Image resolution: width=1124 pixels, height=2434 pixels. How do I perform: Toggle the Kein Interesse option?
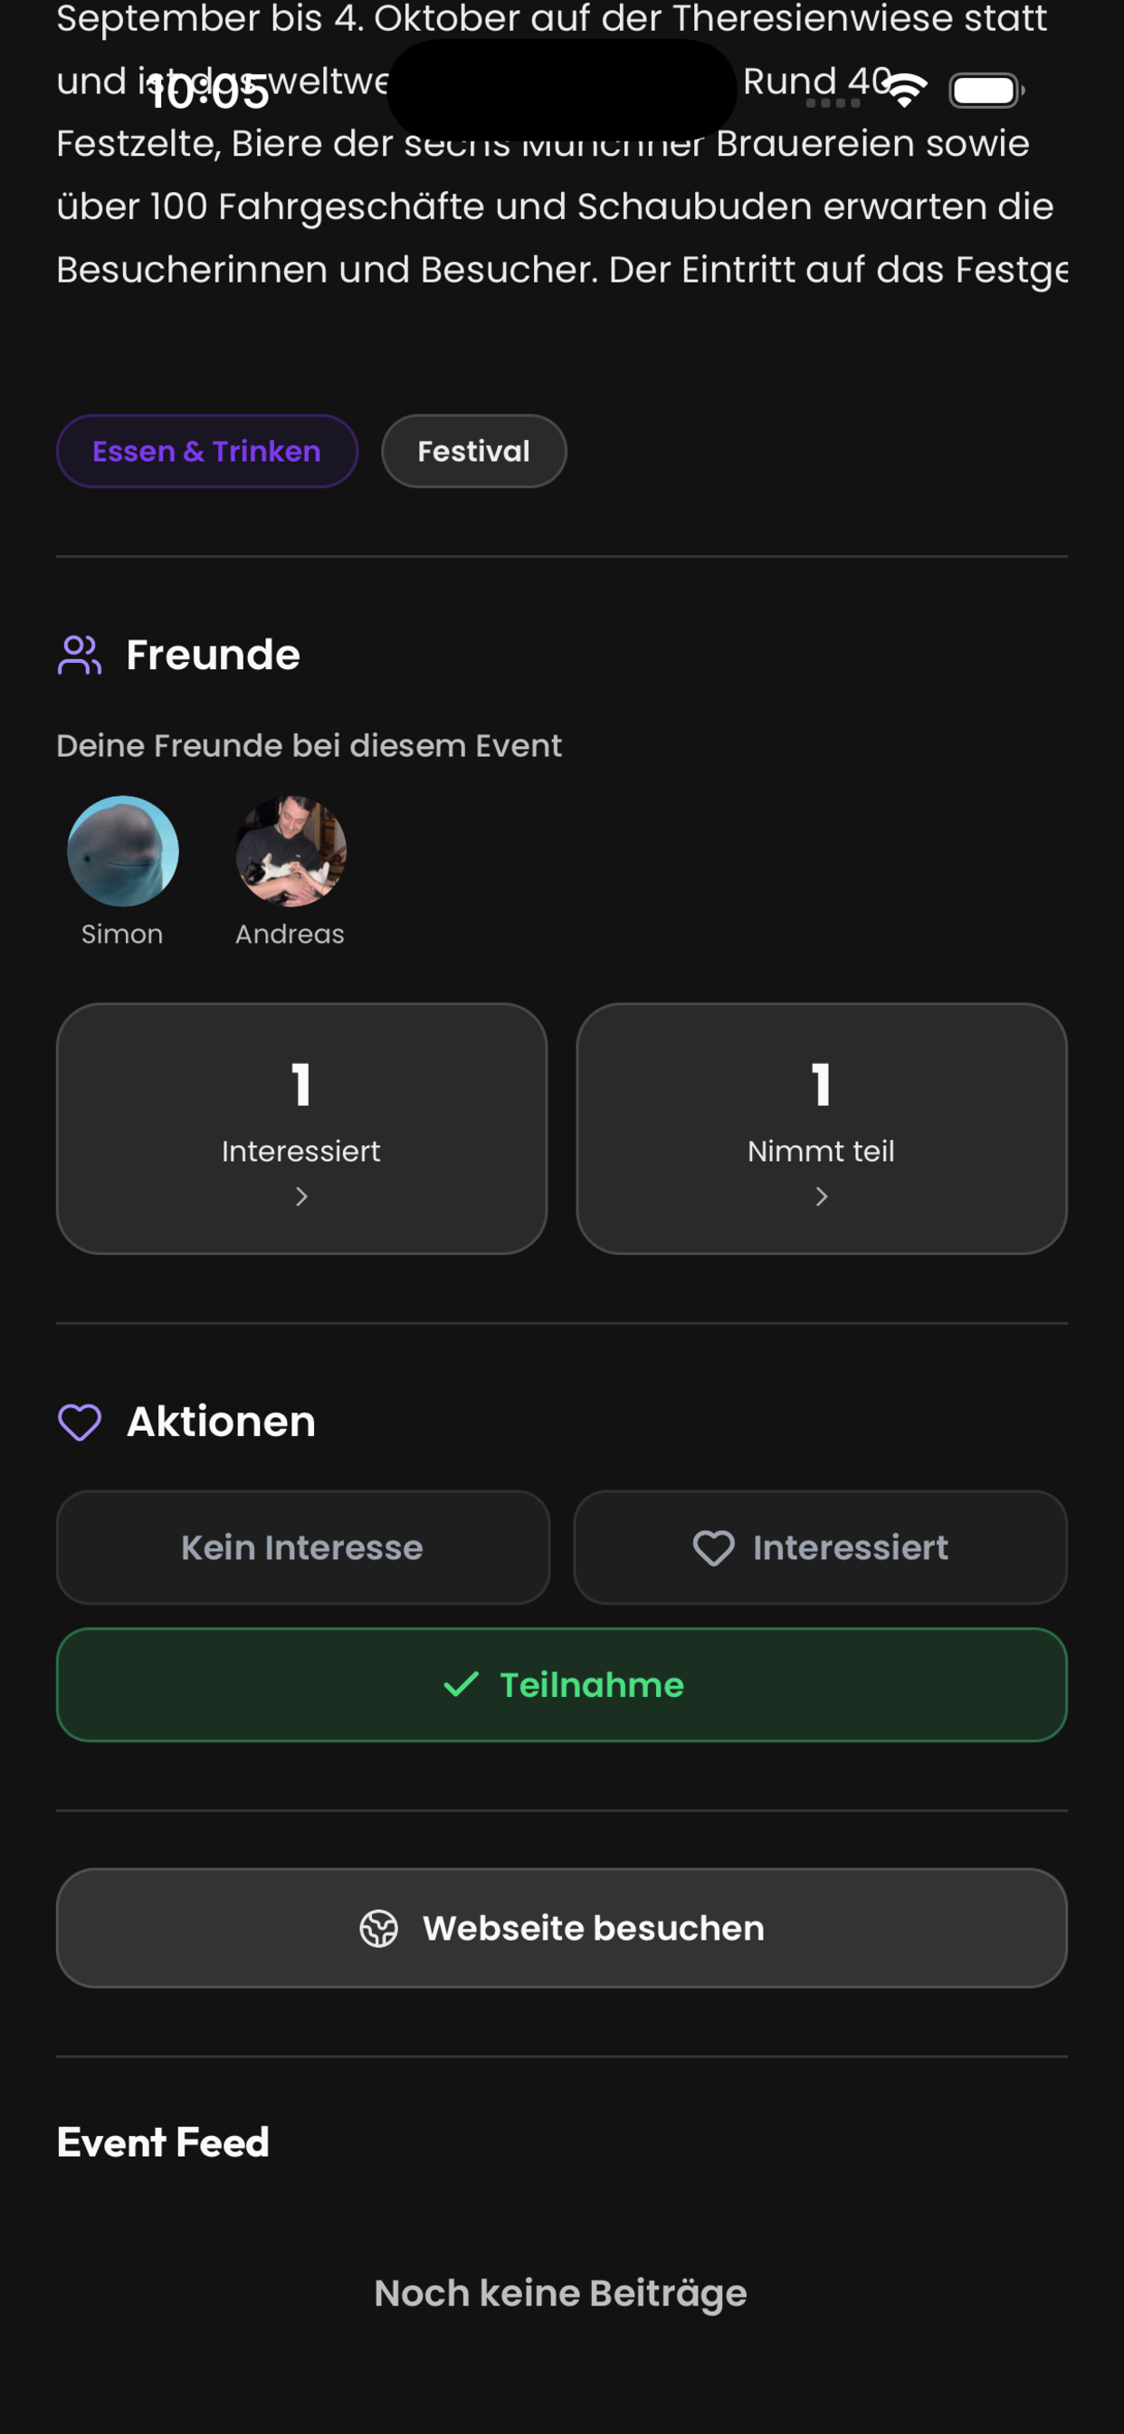302,1548
